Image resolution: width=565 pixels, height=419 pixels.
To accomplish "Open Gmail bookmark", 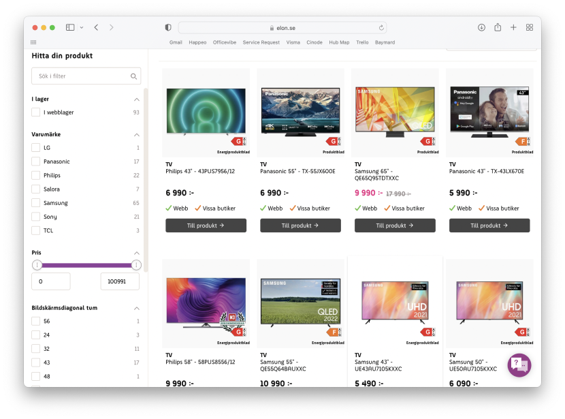I will click(176, 42).
